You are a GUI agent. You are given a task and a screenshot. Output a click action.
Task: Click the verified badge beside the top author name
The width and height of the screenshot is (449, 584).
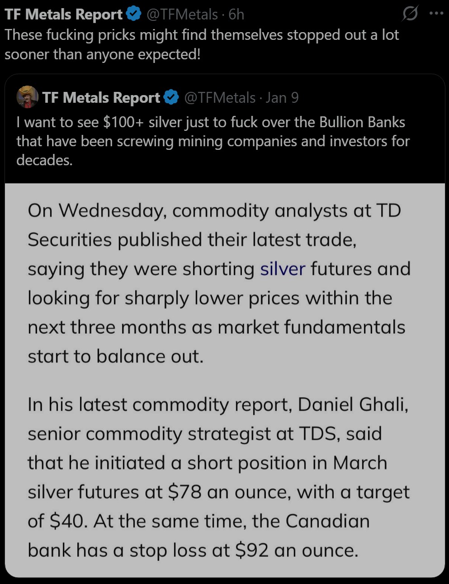(133, 14)
